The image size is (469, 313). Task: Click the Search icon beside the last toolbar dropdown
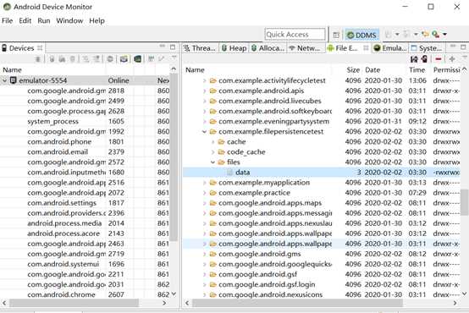(436, 35)
